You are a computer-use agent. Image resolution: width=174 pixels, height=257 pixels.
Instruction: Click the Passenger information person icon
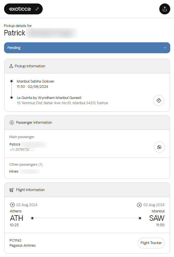click(12, 123)
